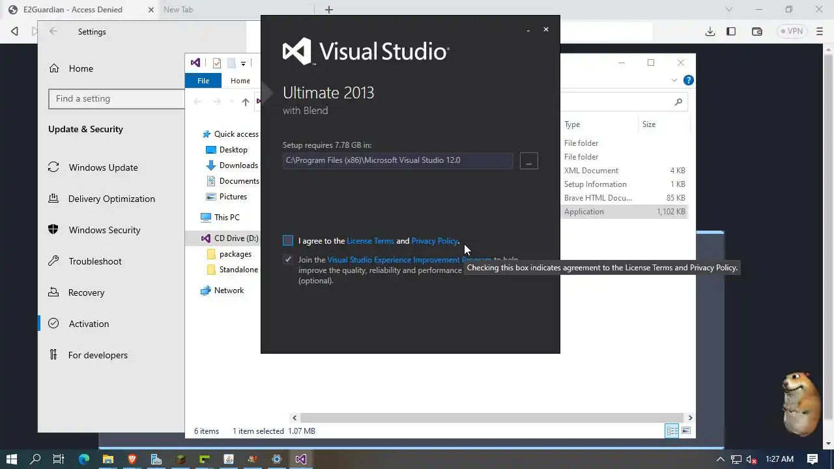834x469 pixels.
Task: Uncheck the Join Experience Improvement Program checkbox
Action: (x=288, y=259)
